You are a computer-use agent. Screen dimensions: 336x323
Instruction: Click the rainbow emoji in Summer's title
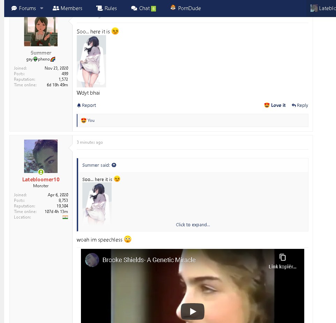click(x=53, y=59)
